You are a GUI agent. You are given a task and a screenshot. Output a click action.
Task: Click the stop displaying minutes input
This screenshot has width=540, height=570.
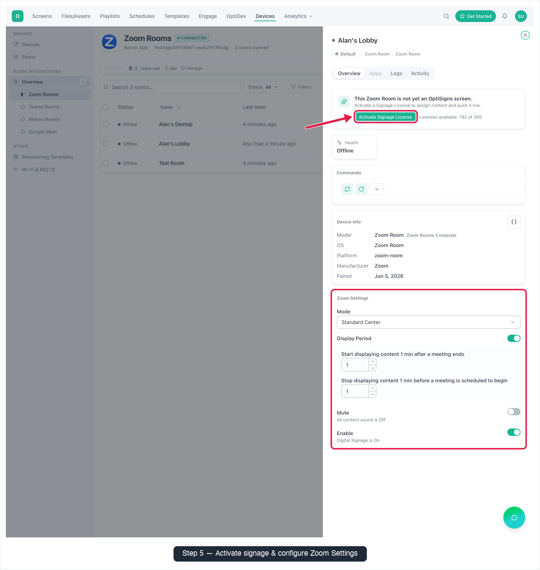click(x=355, y=391)
